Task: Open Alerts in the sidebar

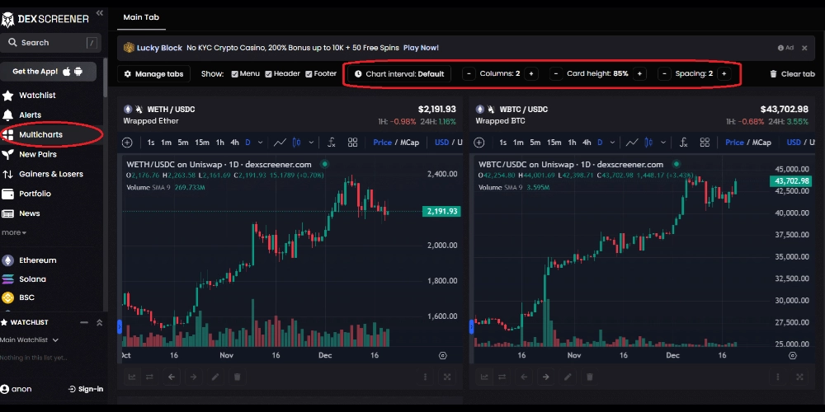Action: pyautogui.click(x=23, y=115)
